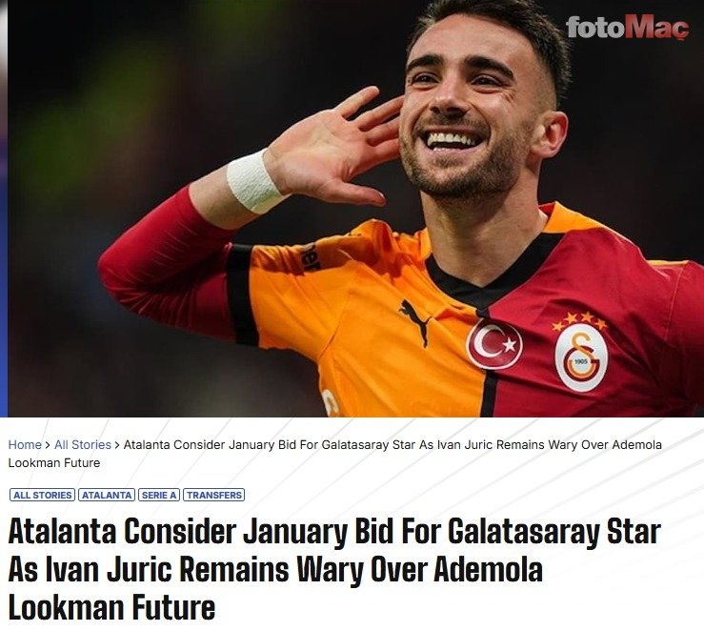704x631 pixels.
Task: Select the ALL STORIES tag
Action: (x=42, y=495)
